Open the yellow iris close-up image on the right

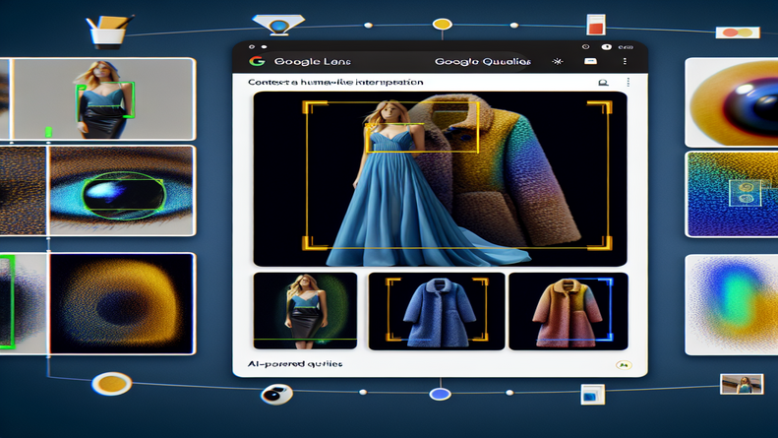point(732,101)
